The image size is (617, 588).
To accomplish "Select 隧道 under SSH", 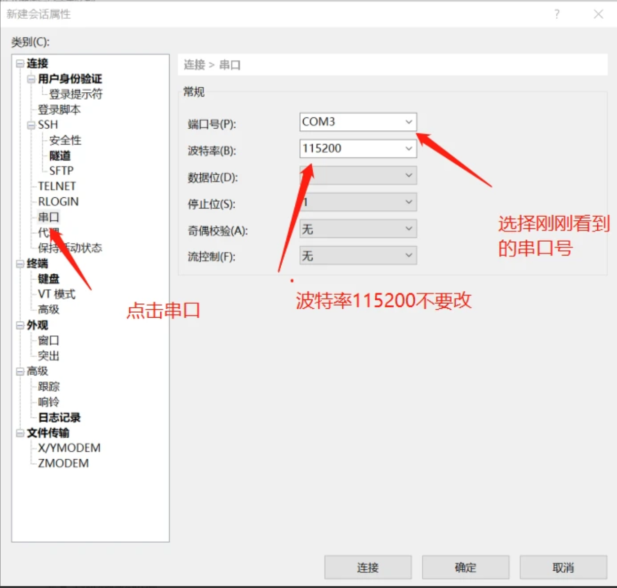I will click(x=60, y=156).
